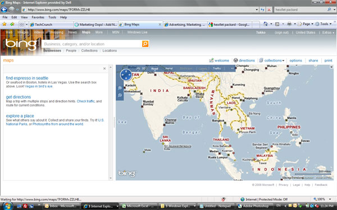Click the Favorites star icon
This screenshot has height=210, width=337.
point(4,24)
